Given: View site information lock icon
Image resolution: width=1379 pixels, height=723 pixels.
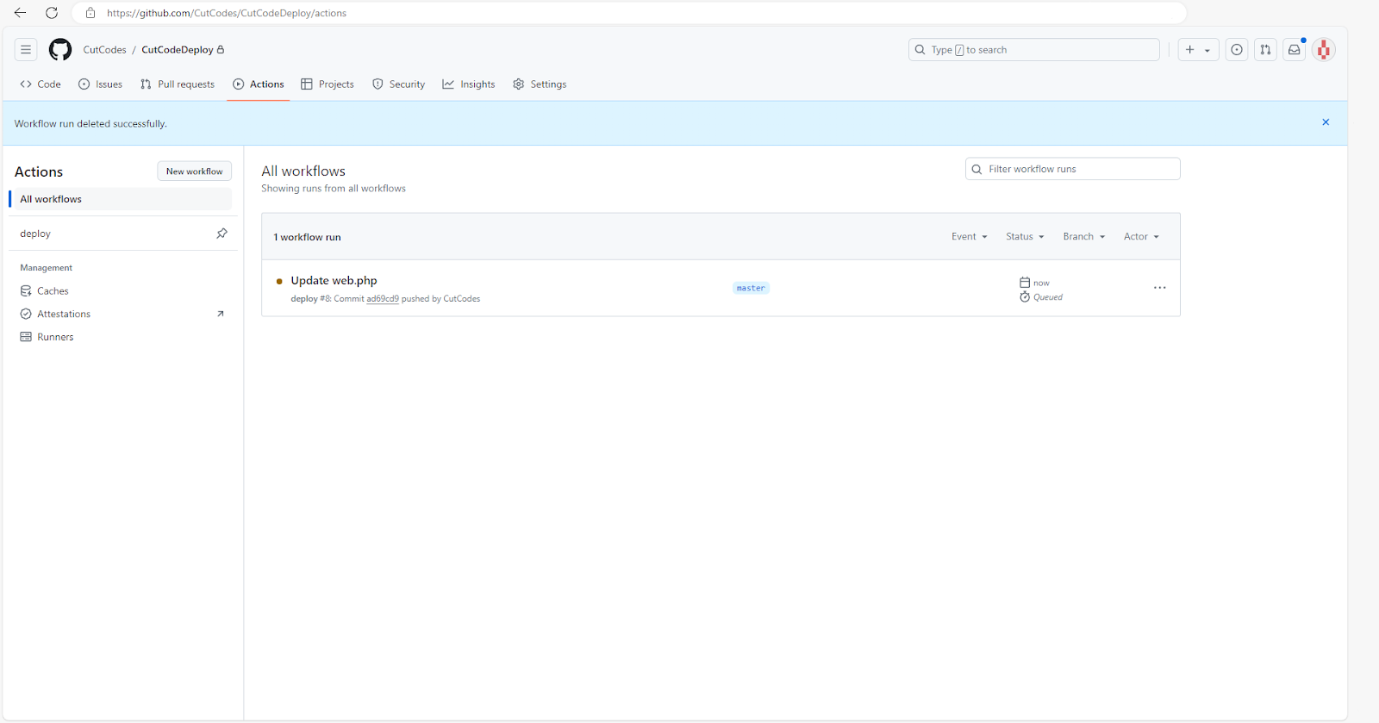Looking at the screenshot, I should tap(90, 13).
